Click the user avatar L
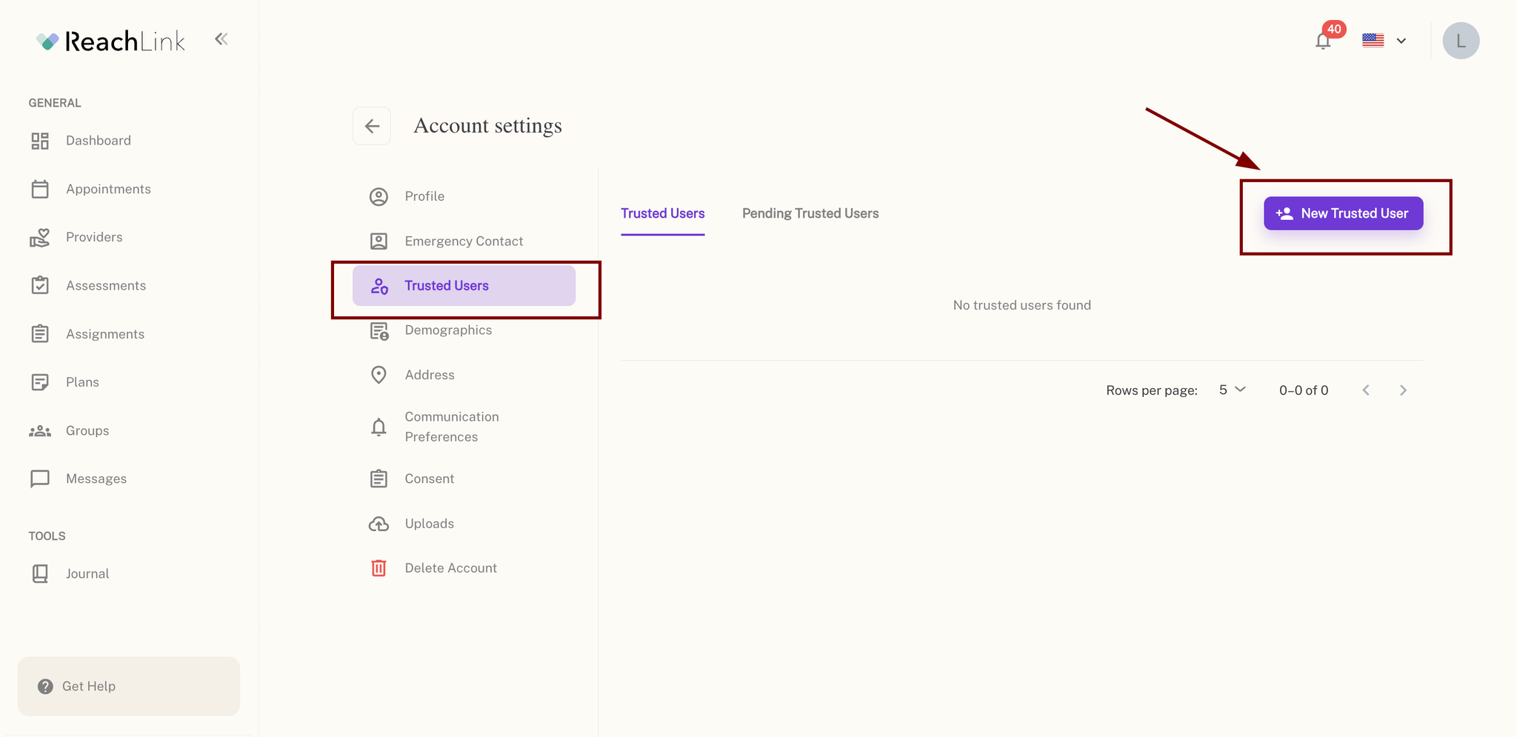The image size is (1517, 737). [x=1461, y=41]
